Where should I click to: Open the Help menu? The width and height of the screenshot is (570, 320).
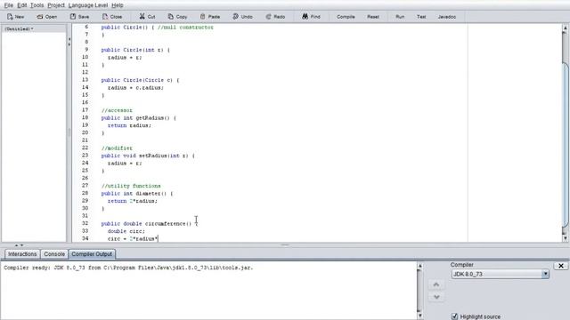pos(118,5)
